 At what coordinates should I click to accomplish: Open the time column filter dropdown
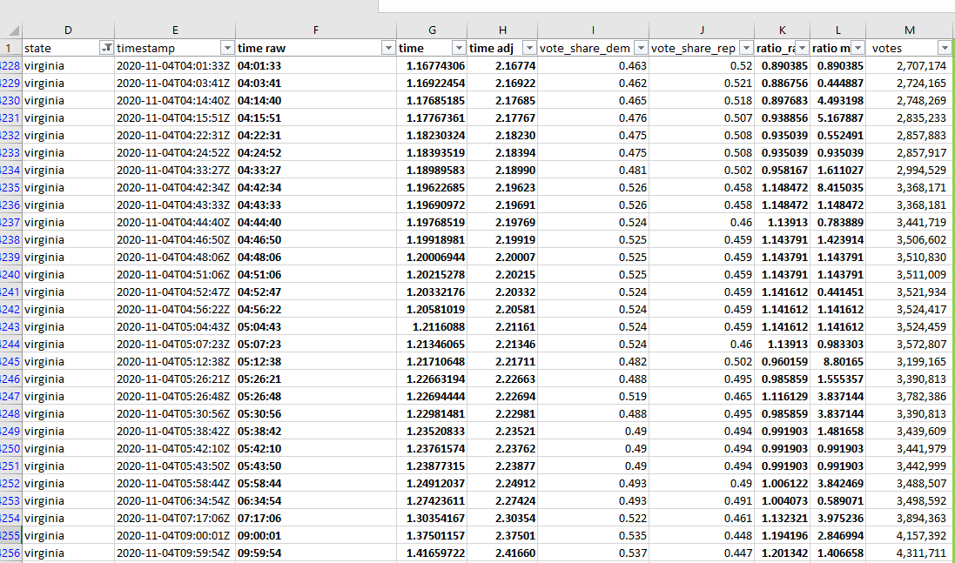click(459, 48)
